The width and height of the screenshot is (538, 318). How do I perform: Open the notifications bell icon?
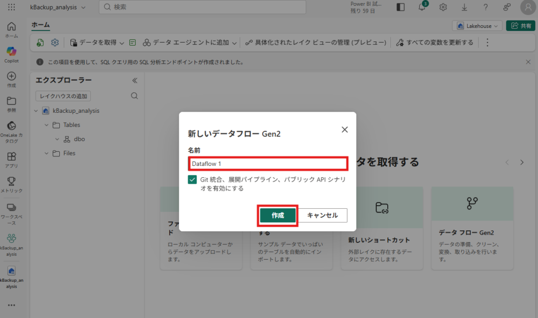422,7
